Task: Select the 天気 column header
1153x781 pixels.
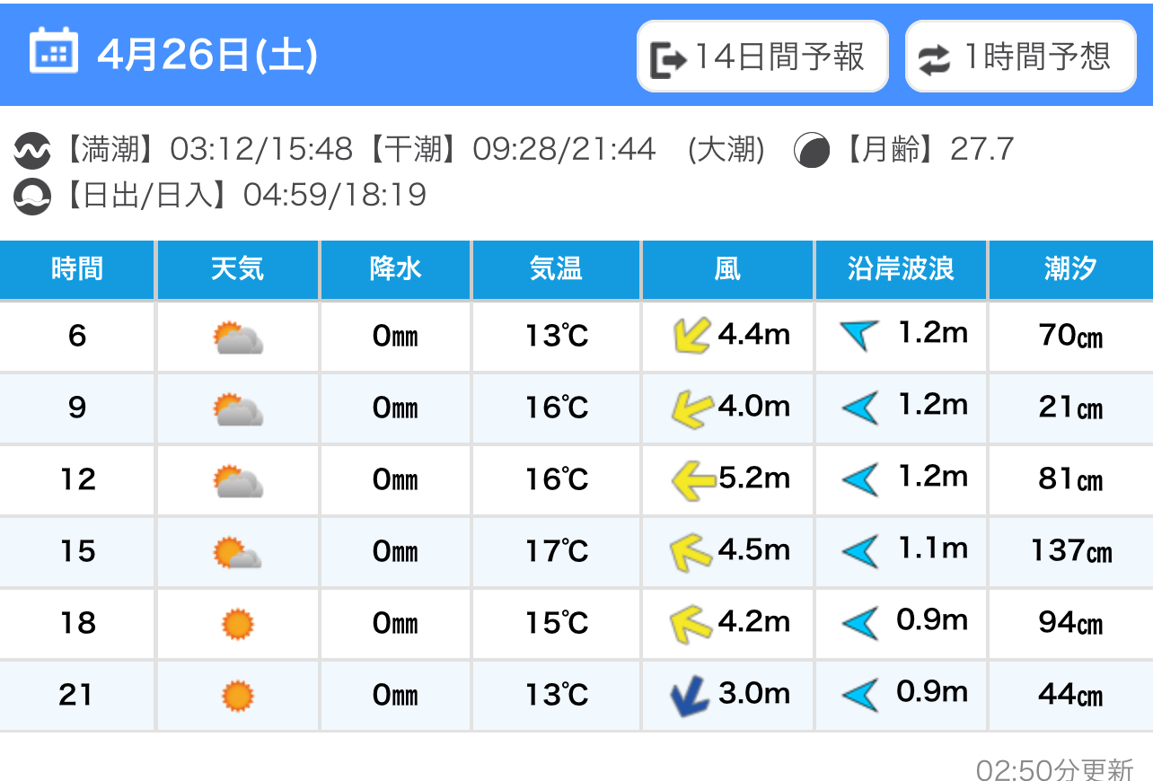Action: [238, 268]
